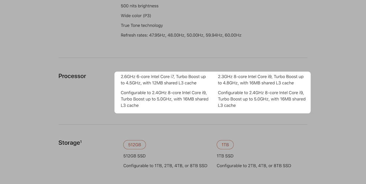
Task: Click right column Configurable to 2.4GHz paragraph
Action: click(x=261, y=99)
